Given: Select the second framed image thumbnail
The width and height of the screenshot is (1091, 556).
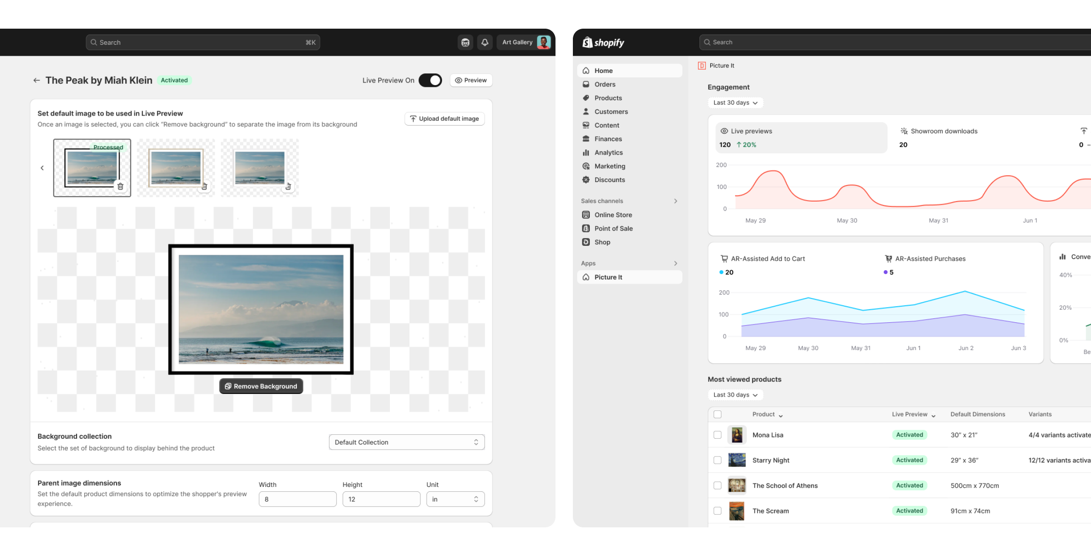Looking at the screenshot, I should tap(176, 168).
